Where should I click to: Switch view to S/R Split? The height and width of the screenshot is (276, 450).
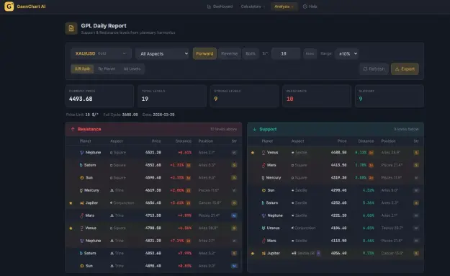(x=82, y=69)
